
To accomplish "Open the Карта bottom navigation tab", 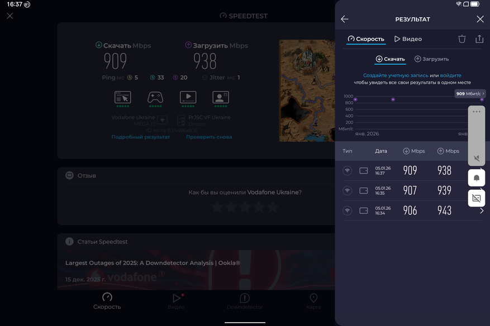I will click(313, 301).
